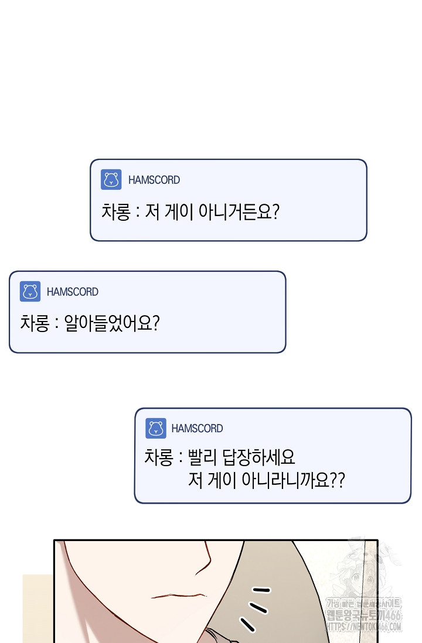Click sender name "차롱" in the "알아들었어요?" notification
The height and width of the screenshot is (643, 422).
click(34, 324)
